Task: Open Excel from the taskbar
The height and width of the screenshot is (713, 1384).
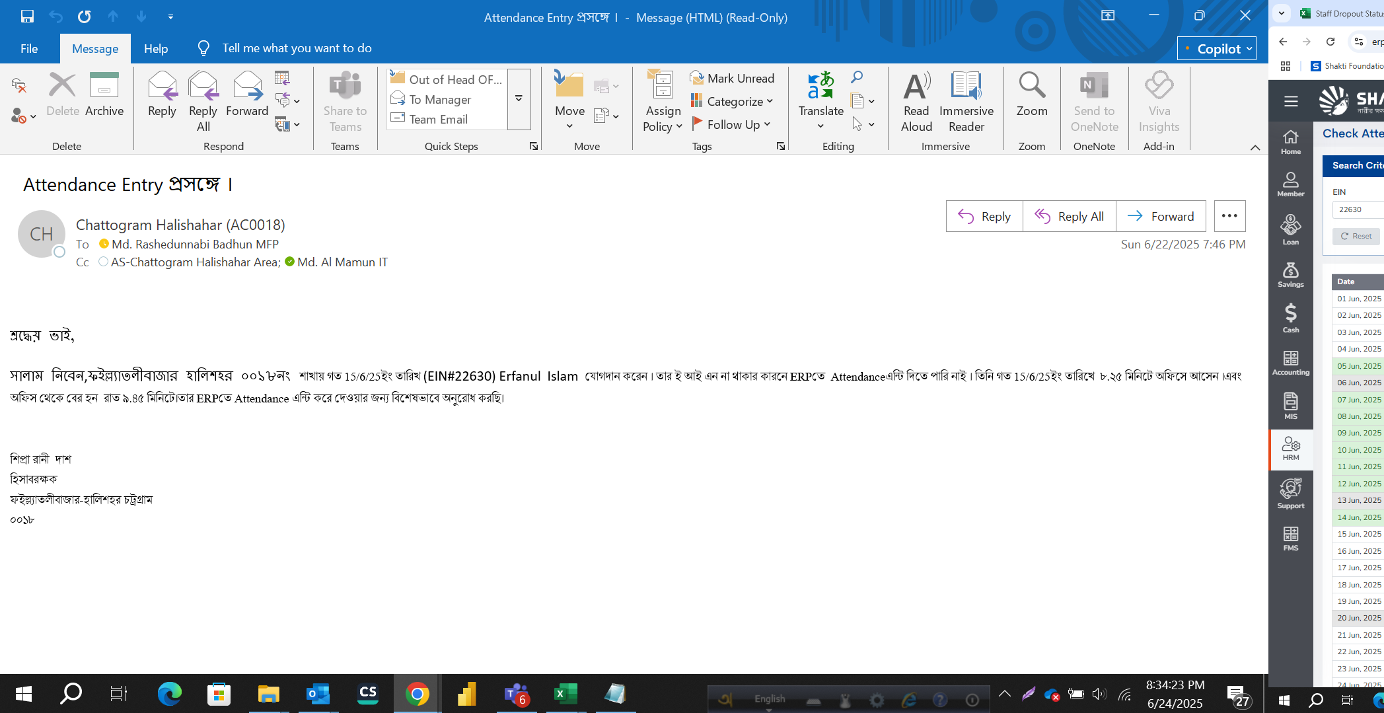Action: click(565, 694)
